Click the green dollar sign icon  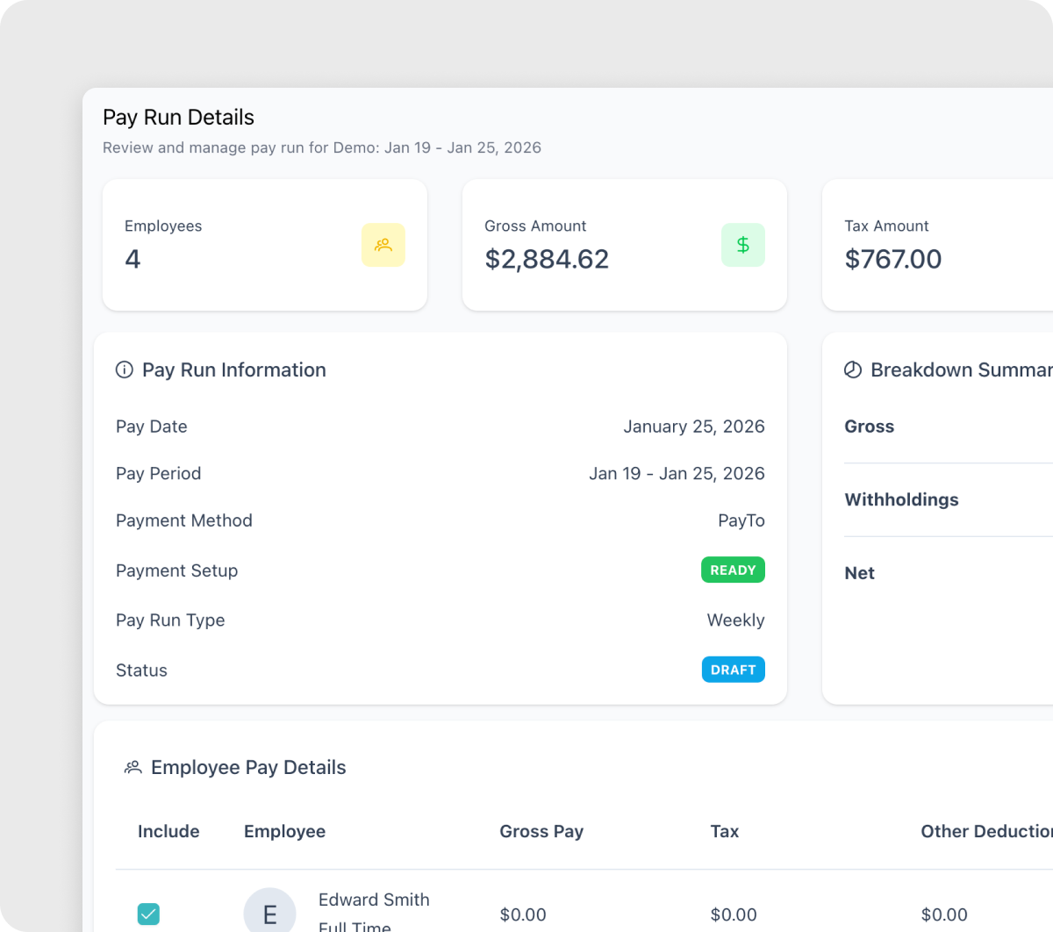pyautogui.click(x=742, y=245)
